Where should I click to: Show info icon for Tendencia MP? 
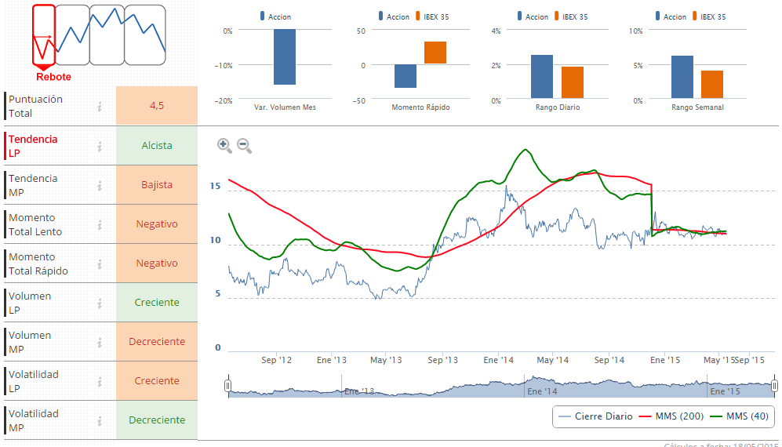click(100, 185)
